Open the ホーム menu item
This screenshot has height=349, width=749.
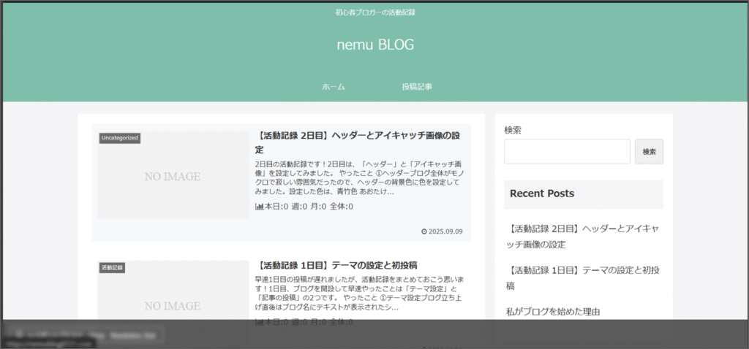pos(333,87)
